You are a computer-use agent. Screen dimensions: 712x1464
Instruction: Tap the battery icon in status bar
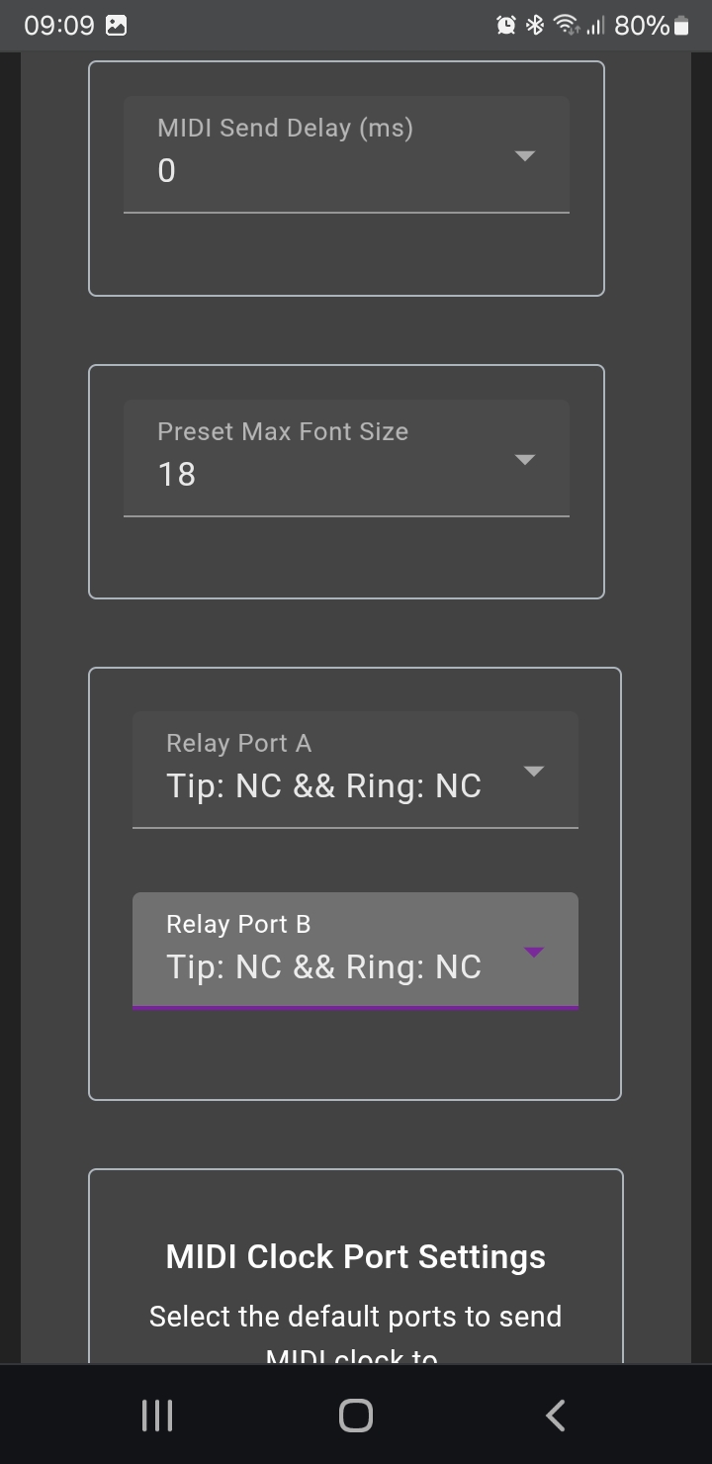(x=681, y=26)
